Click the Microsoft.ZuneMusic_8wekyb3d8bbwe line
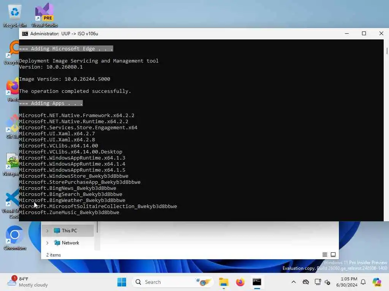 69,212
